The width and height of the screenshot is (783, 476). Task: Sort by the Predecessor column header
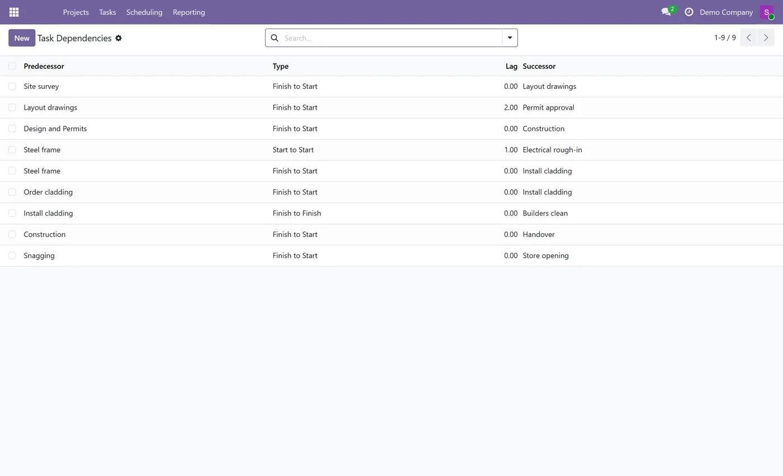pos(44,66)
